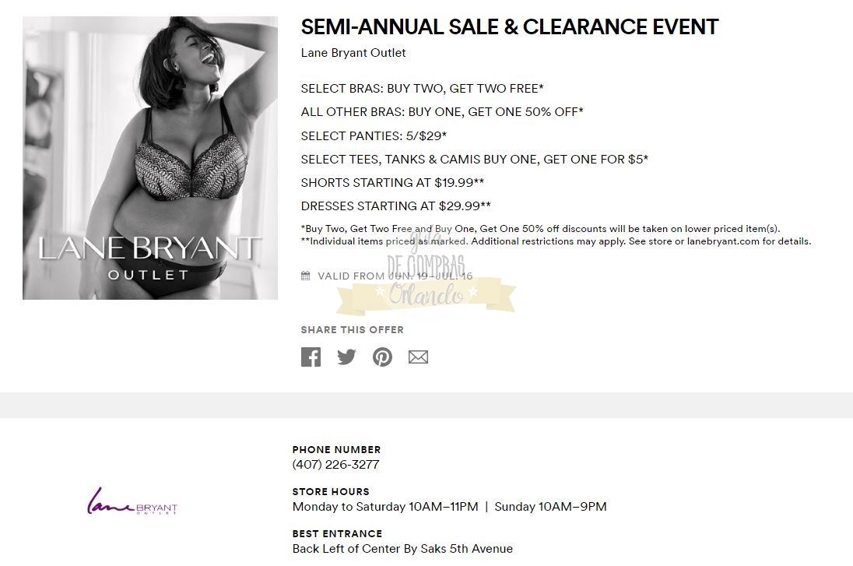Click the Best Entrance location text
The width and height of the screenshot is (853, 566).
click(x=402, y=549)
